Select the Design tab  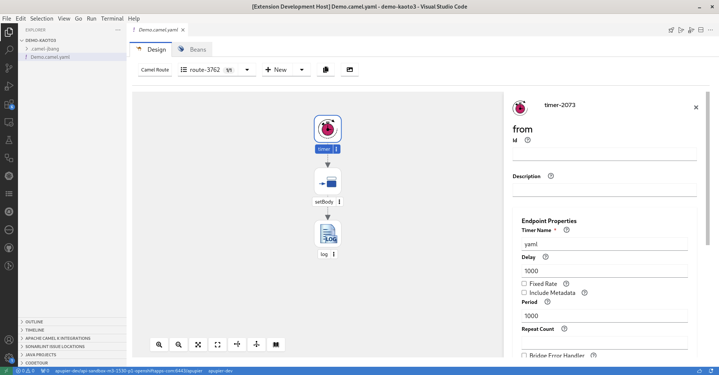151,49
